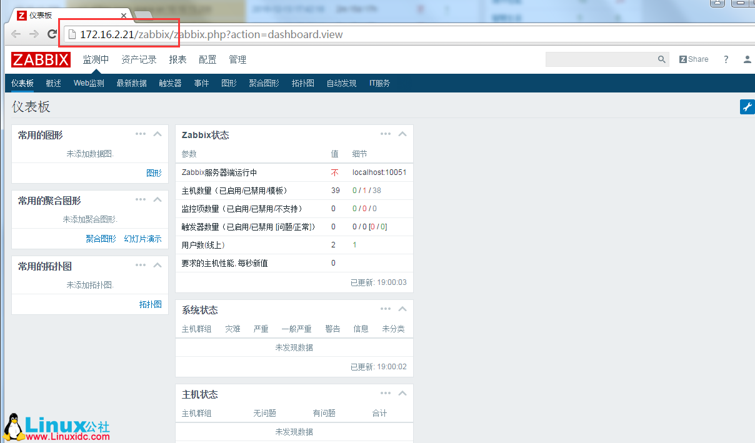Open the Zabbix状态 widget menu dots
This screenshot has height=443, width=755.
tap(385, 134)
